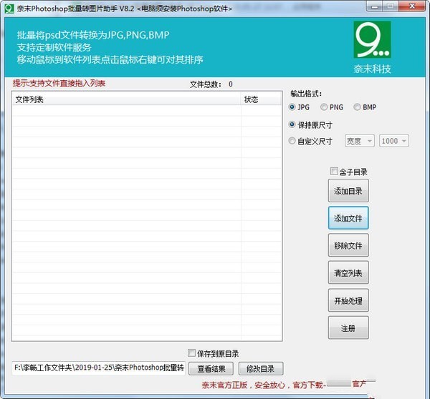Image resolution: width=430 pixels, height=399 pixels.
Task: Close the 奈末Photoshop window
Action: [412, 6]
